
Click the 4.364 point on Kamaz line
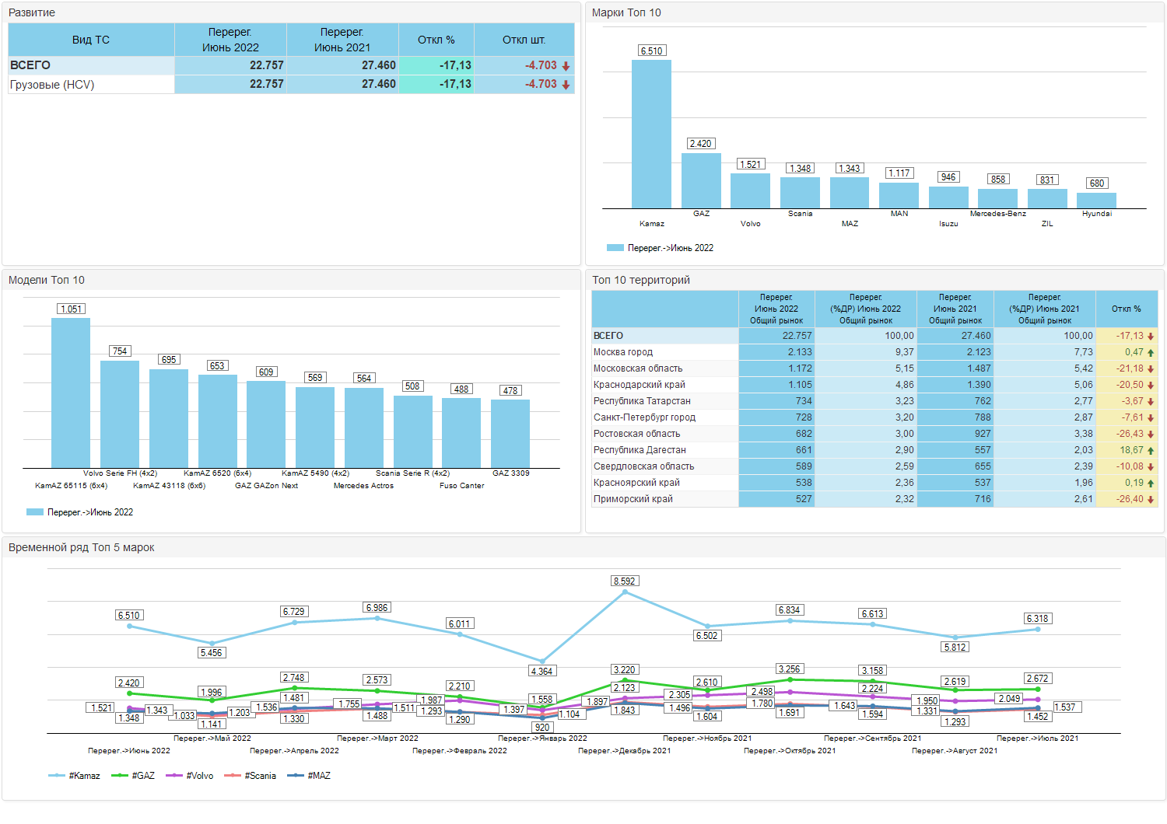tap(542, 662)
